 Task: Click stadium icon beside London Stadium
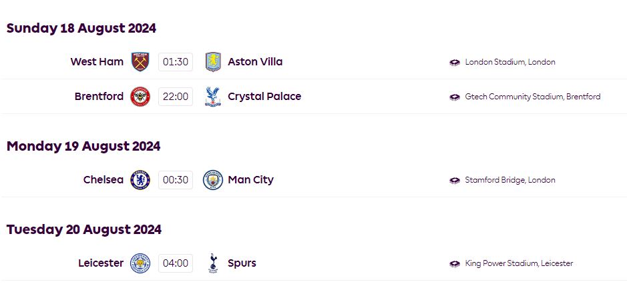(455, 62)
